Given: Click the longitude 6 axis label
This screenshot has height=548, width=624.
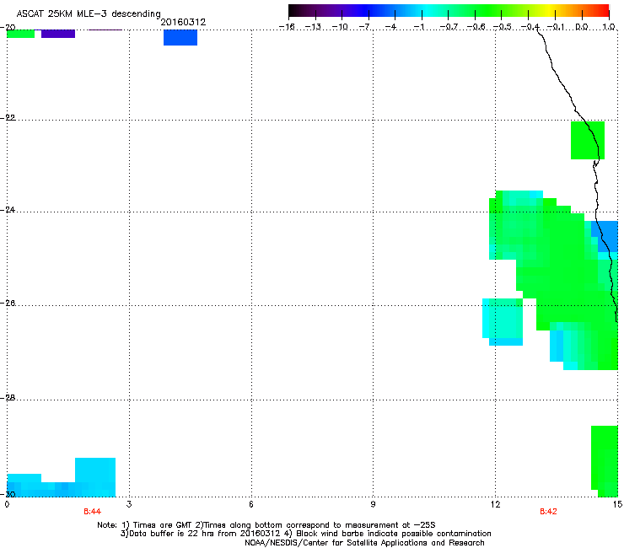Looking at the screenshot, I should click(251, 504).
